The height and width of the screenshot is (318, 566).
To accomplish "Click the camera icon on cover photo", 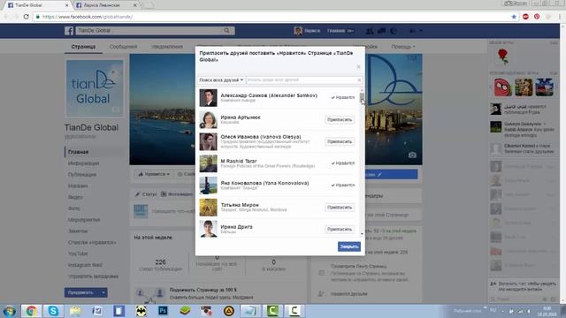I will point(412,155).
